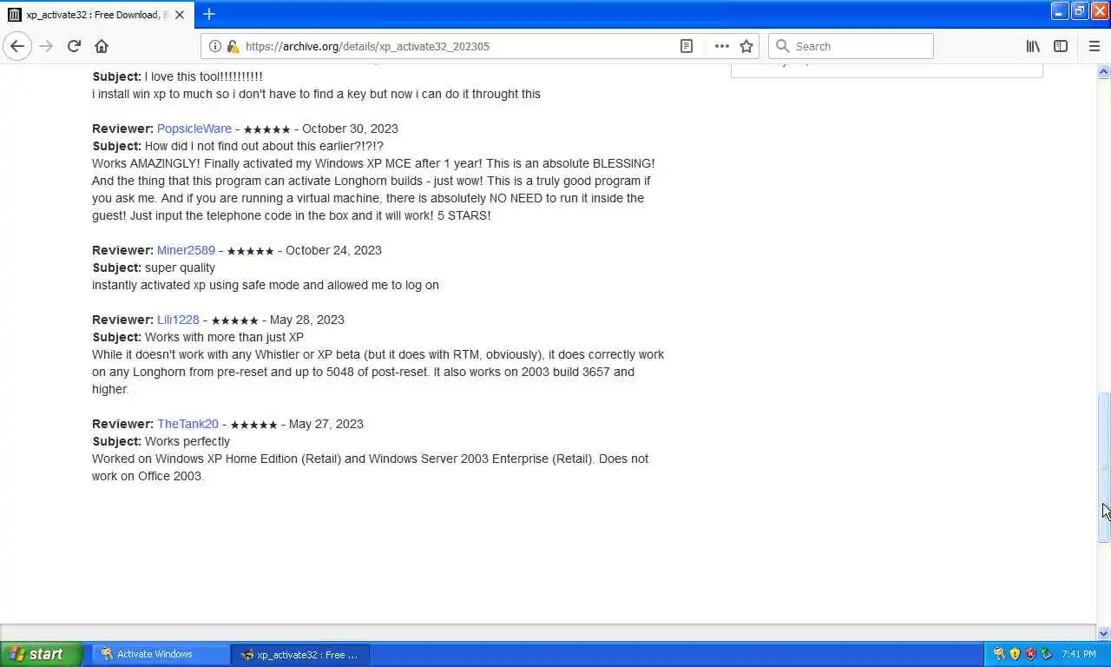Click subject text 'super quality'

pyautogui.click(x=180, y=267)
